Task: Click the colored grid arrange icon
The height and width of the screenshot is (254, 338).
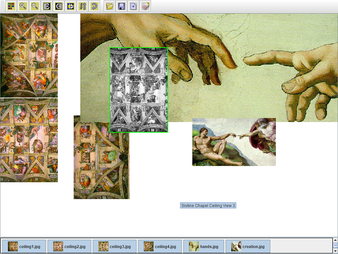Action: [x=11, y=6]
